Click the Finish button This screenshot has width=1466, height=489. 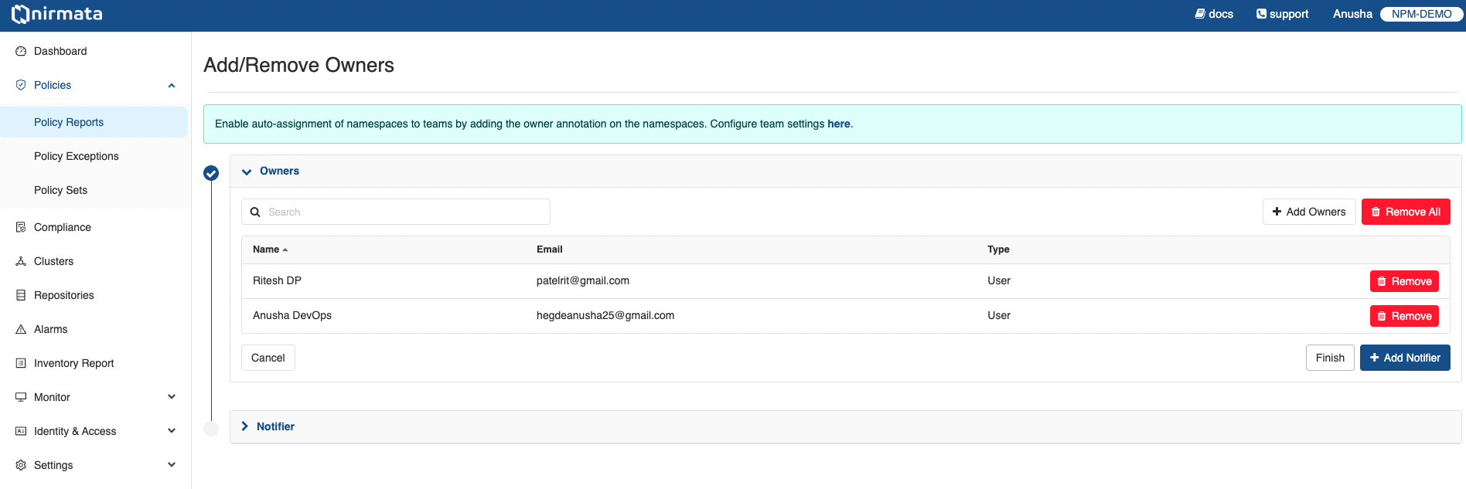click(x=1330, y=358)
